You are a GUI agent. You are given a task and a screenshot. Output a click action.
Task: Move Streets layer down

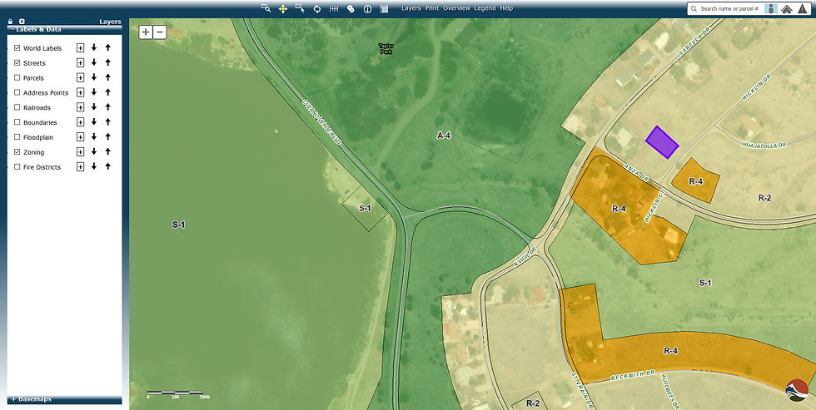pyautogui.click(x=93, y=62)
